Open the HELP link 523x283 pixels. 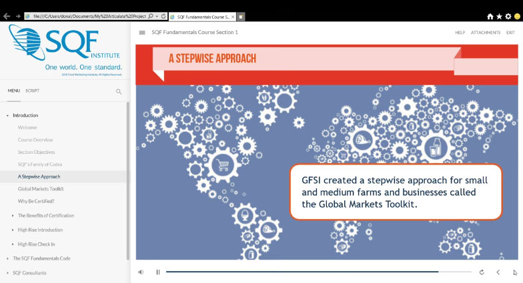[x=460, y=33]
